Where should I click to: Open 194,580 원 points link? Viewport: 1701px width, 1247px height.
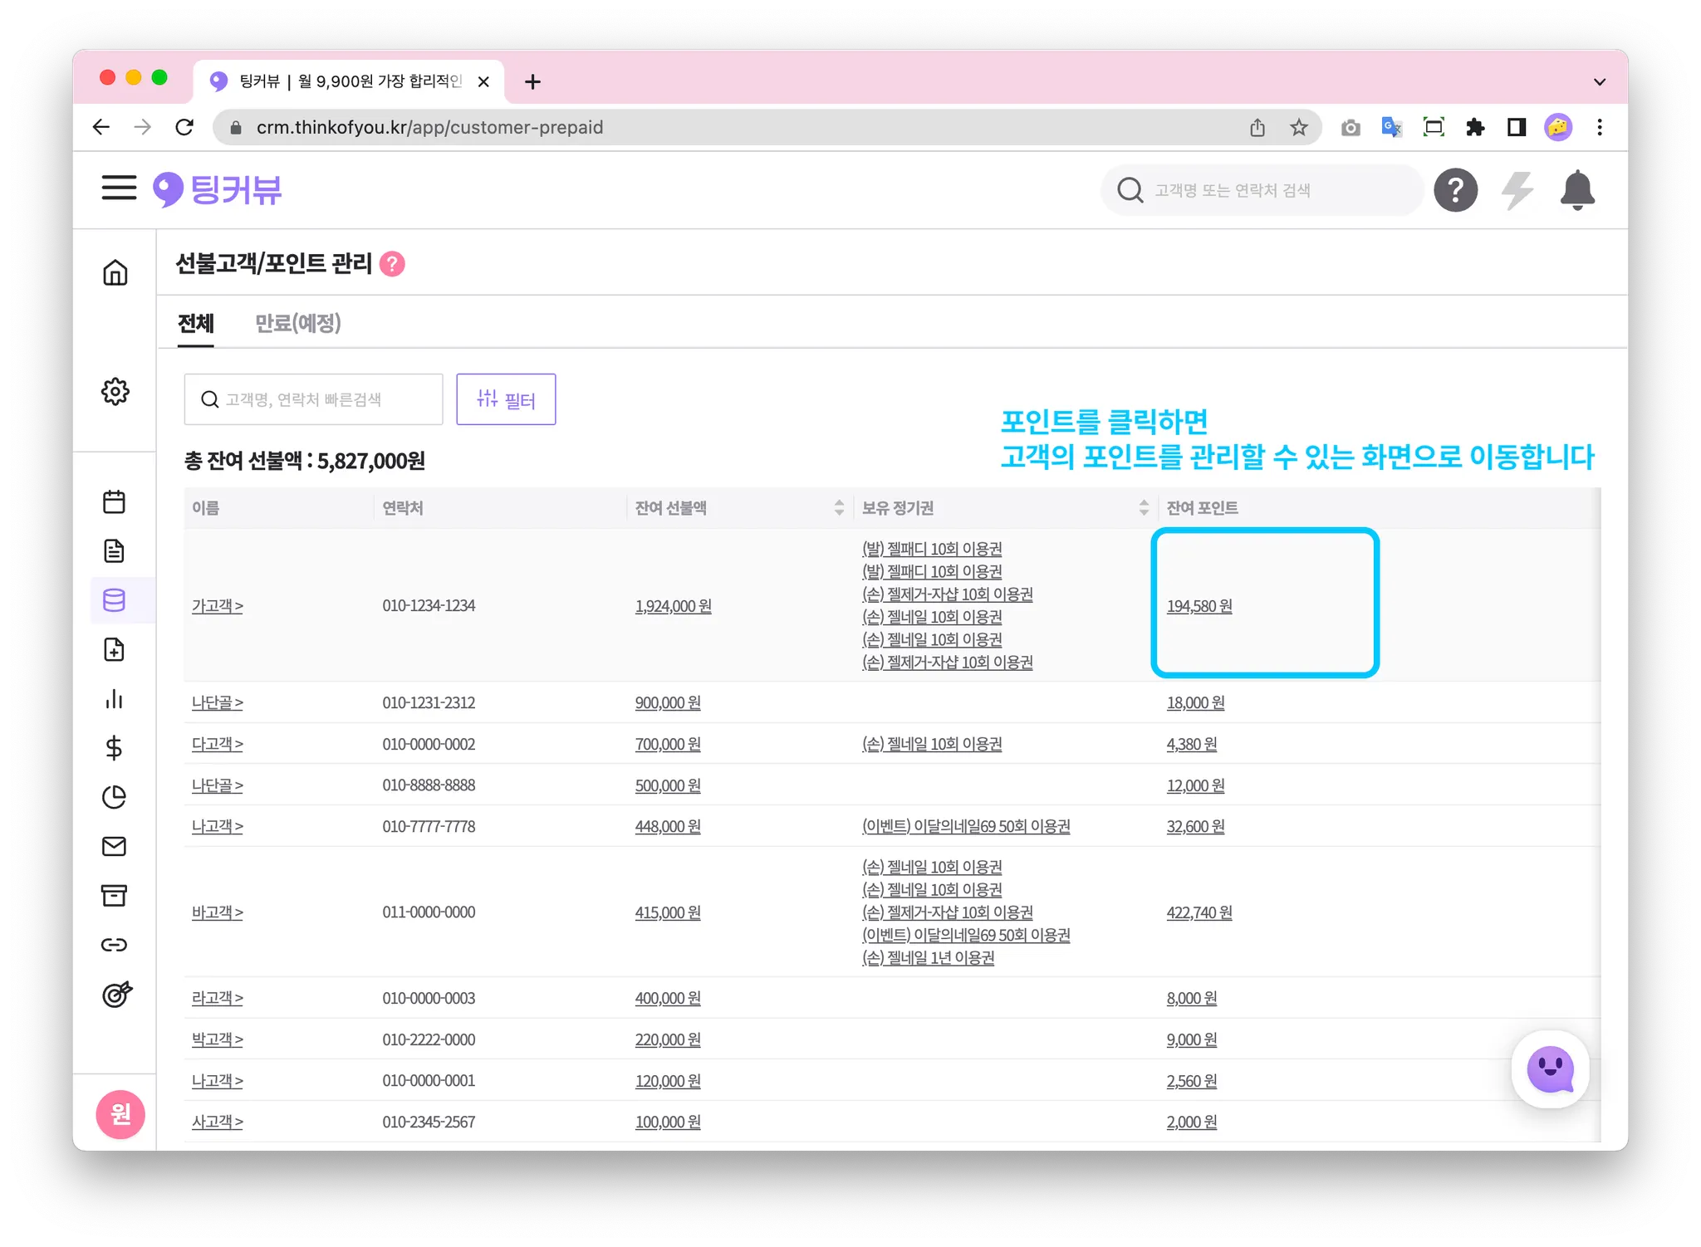(1199, 606)
